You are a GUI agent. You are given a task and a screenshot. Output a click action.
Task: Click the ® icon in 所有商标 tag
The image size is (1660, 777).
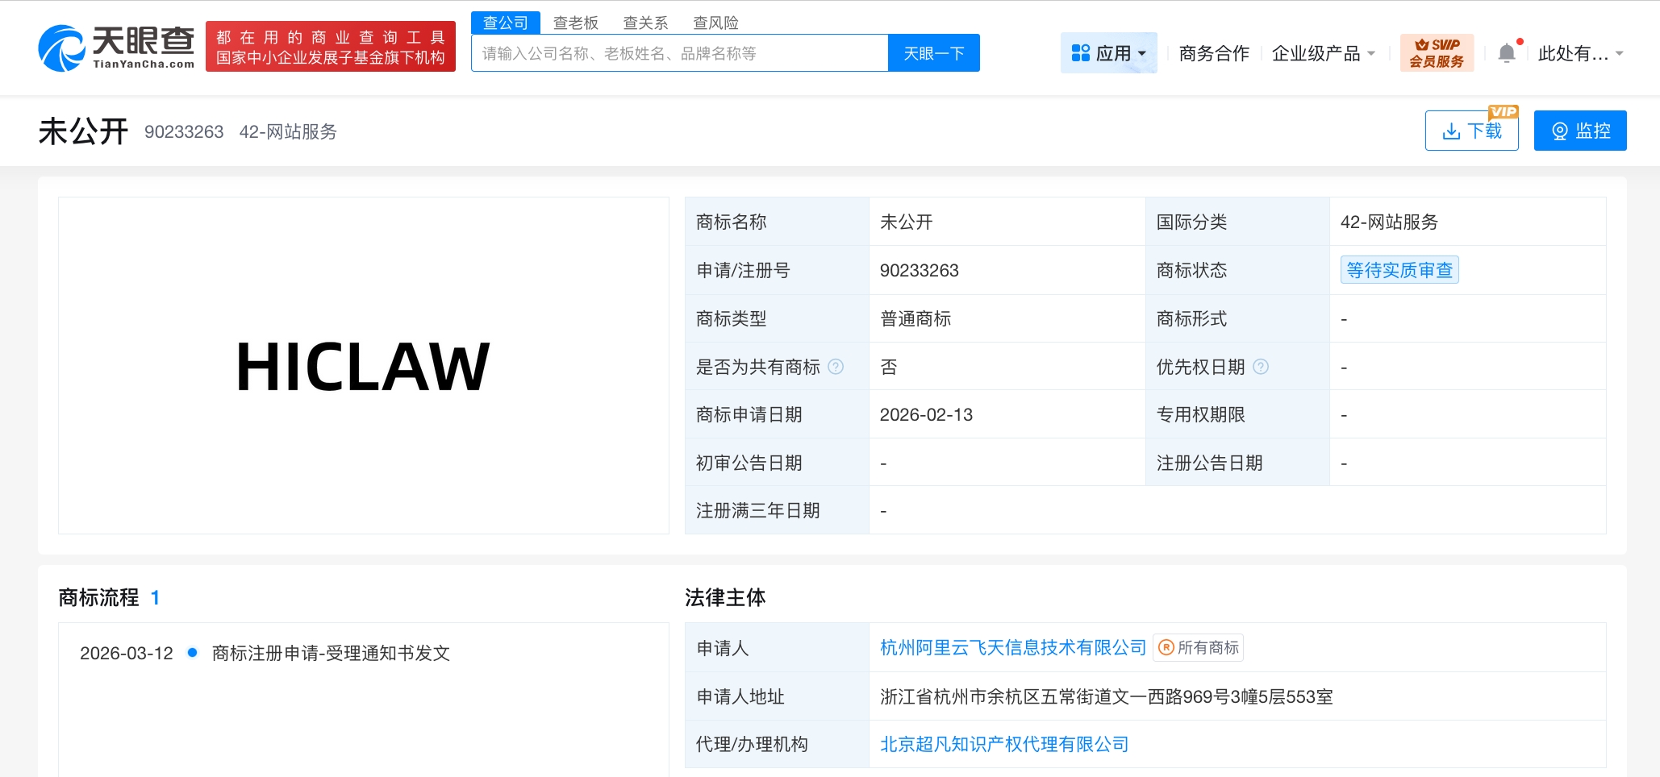click(x=1164, y=647)
